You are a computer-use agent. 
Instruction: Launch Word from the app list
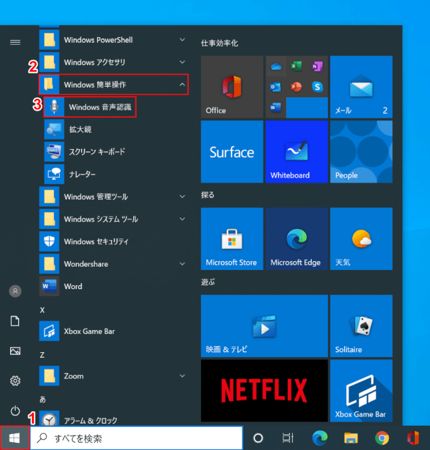(114, 286)
